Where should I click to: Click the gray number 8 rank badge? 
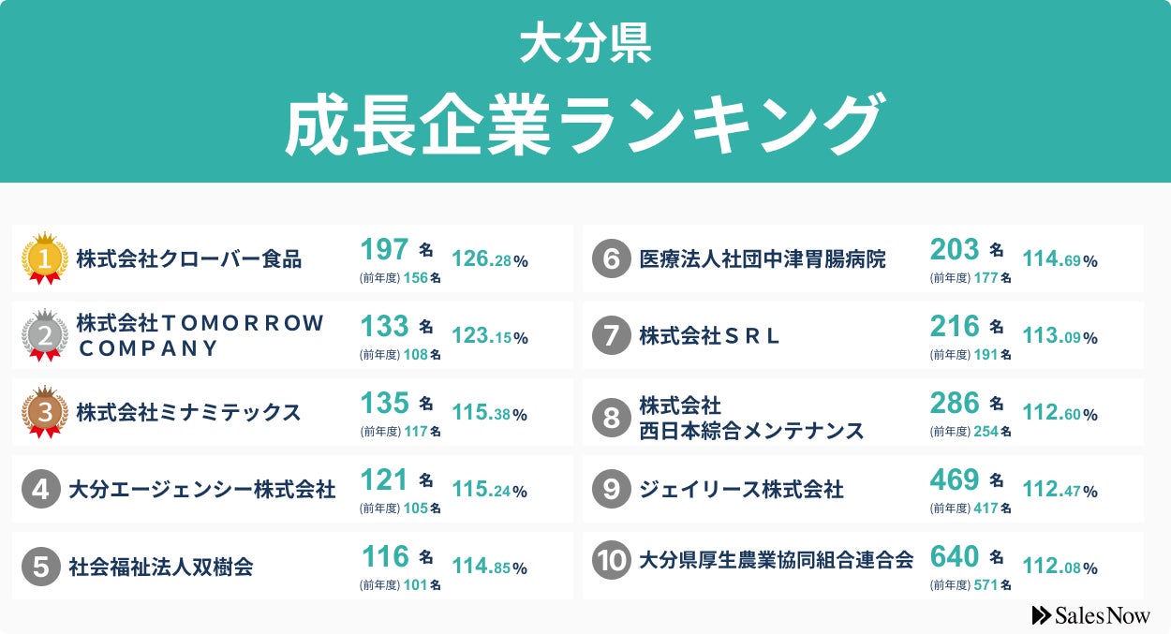tap(611, 418)
